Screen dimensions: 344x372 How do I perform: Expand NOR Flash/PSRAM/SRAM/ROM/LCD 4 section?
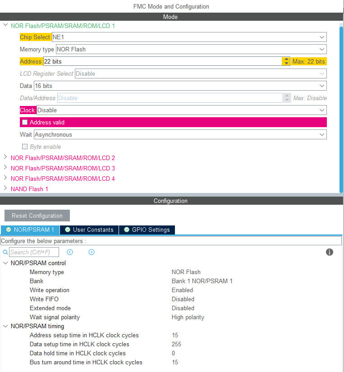pyautogui.click(x=5, y=178)
